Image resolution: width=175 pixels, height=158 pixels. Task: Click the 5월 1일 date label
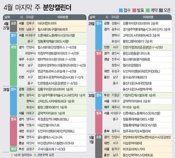click(x=92, y=140)
